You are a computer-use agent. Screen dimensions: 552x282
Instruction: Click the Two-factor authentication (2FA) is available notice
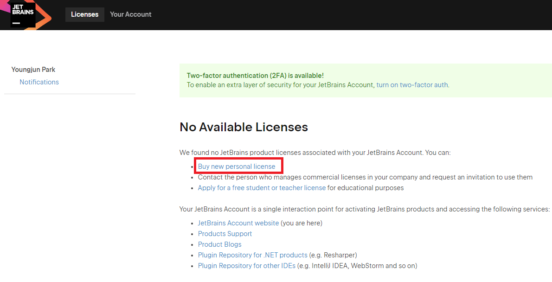[x=255, y=76]
